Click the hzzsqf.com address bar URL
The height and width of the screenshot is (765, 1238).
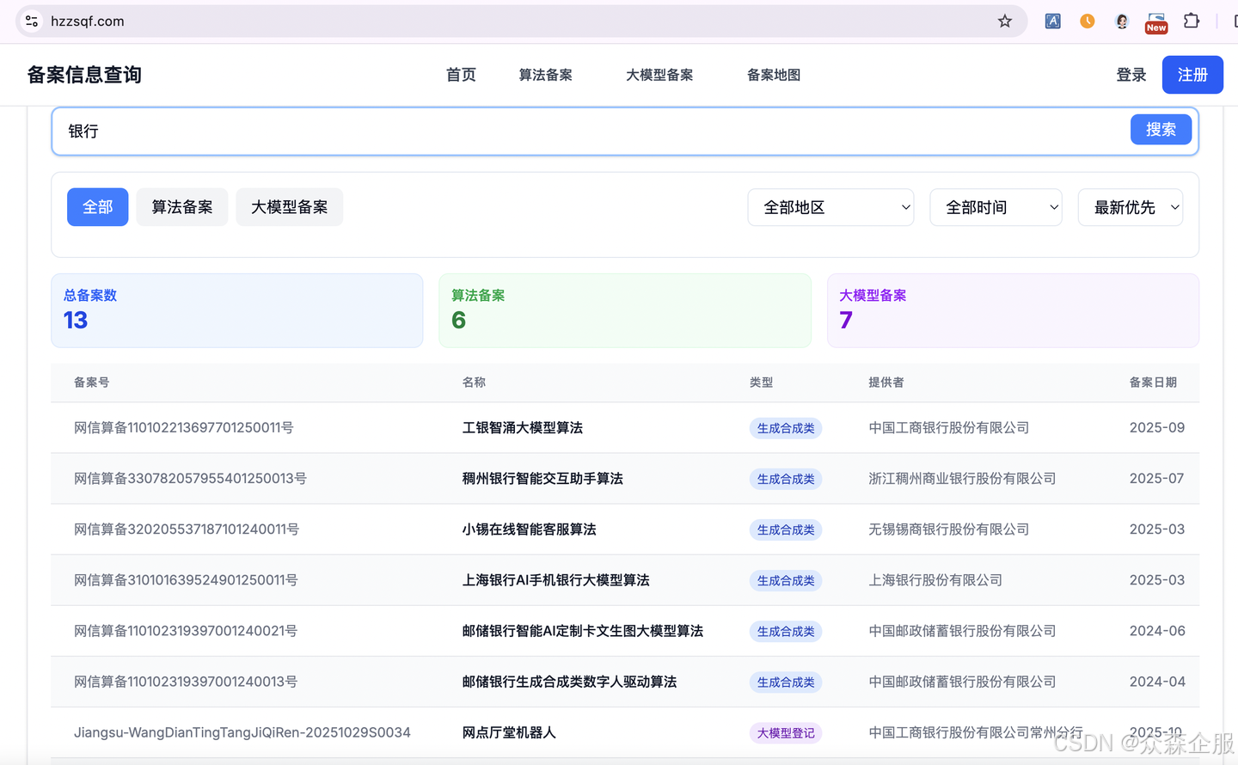(x=88, y=21)
